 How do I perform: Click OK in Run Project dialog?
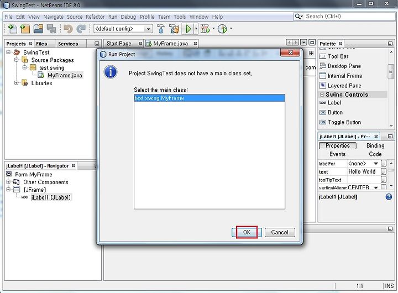(x=247, y=232)
